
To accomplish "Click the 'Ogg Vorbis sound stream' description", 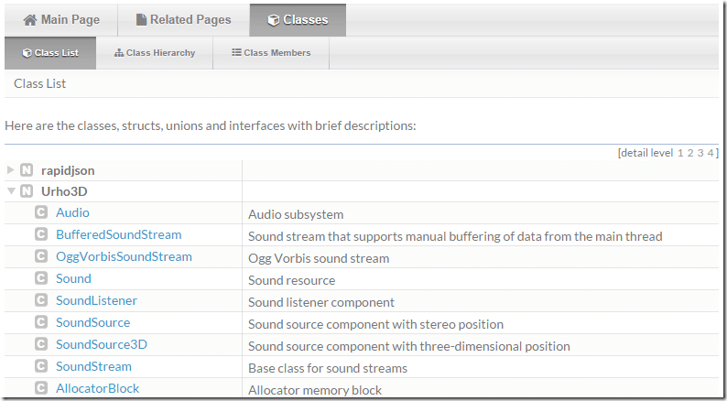I will click(319, 259).
